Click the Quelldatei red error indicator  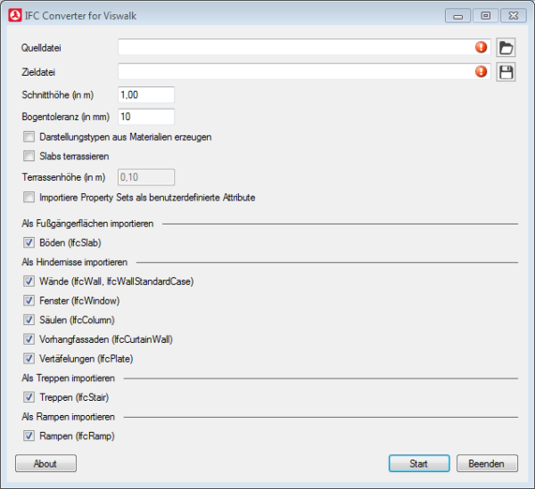coord(481,48)
